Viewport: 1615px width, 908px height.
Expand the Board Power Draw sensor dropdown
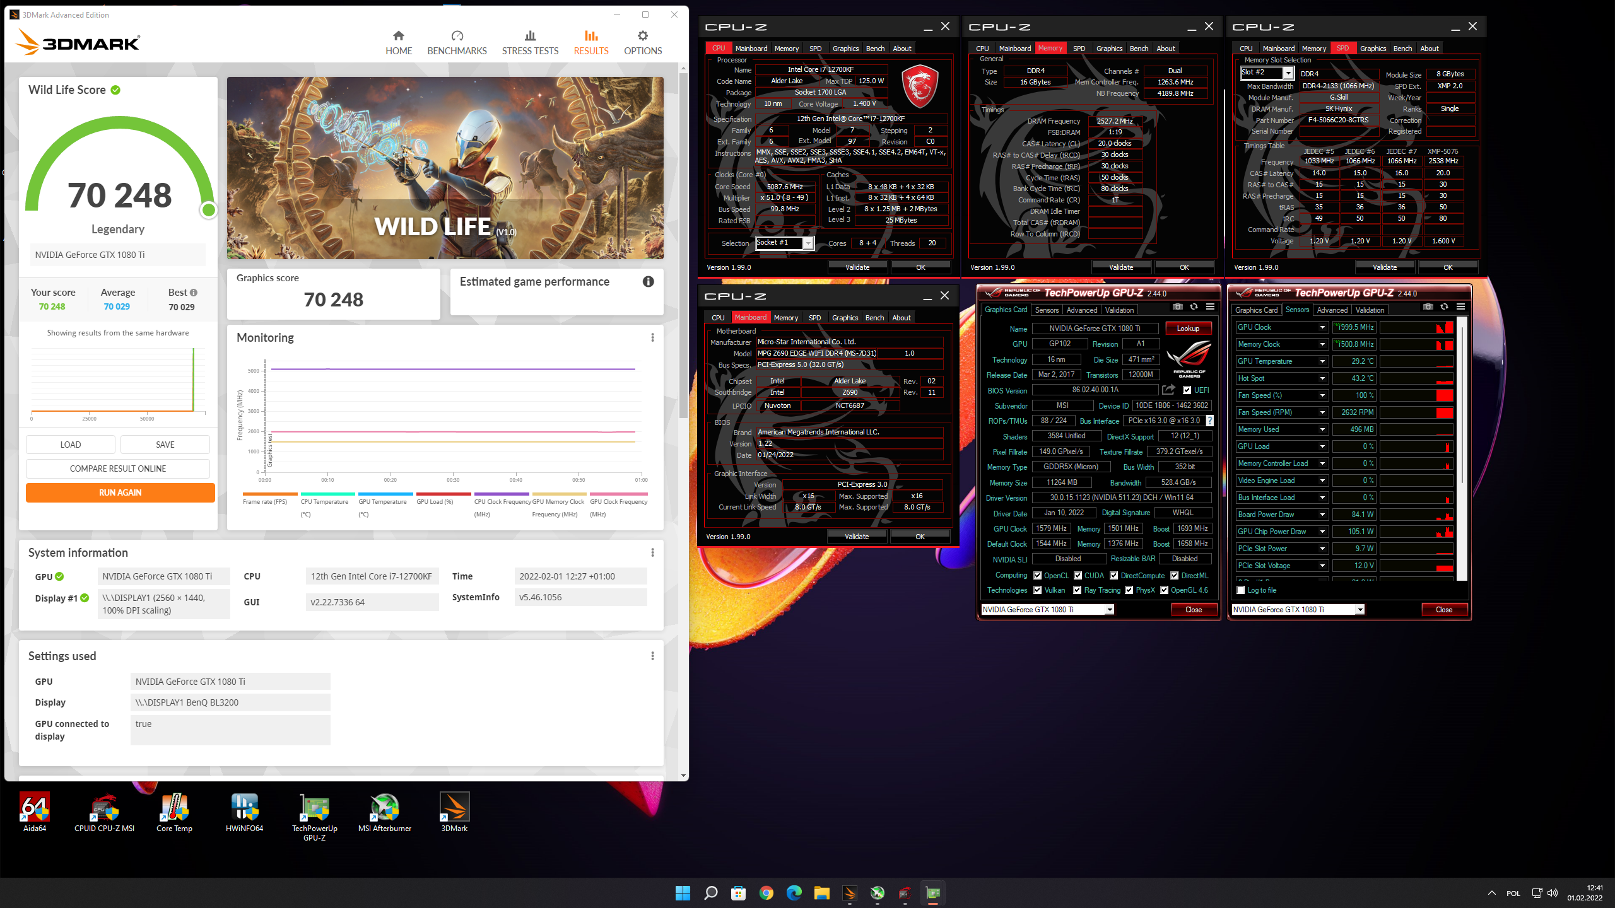(x=1322, y=515)
